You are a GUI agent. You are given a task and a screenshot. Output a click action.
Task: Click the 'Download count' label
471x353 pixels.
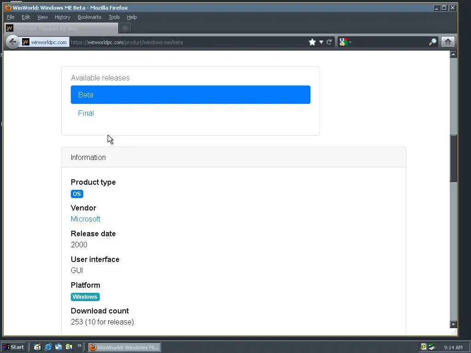(100, 311)
